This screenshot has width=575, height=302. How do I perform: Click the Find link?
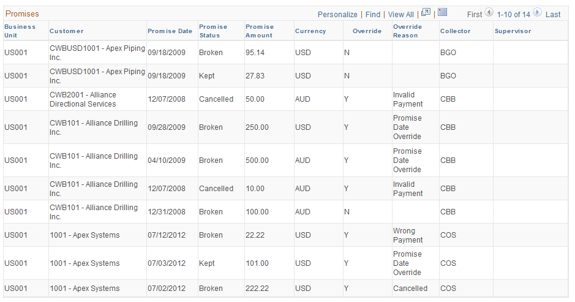click(x=373, y=14)
